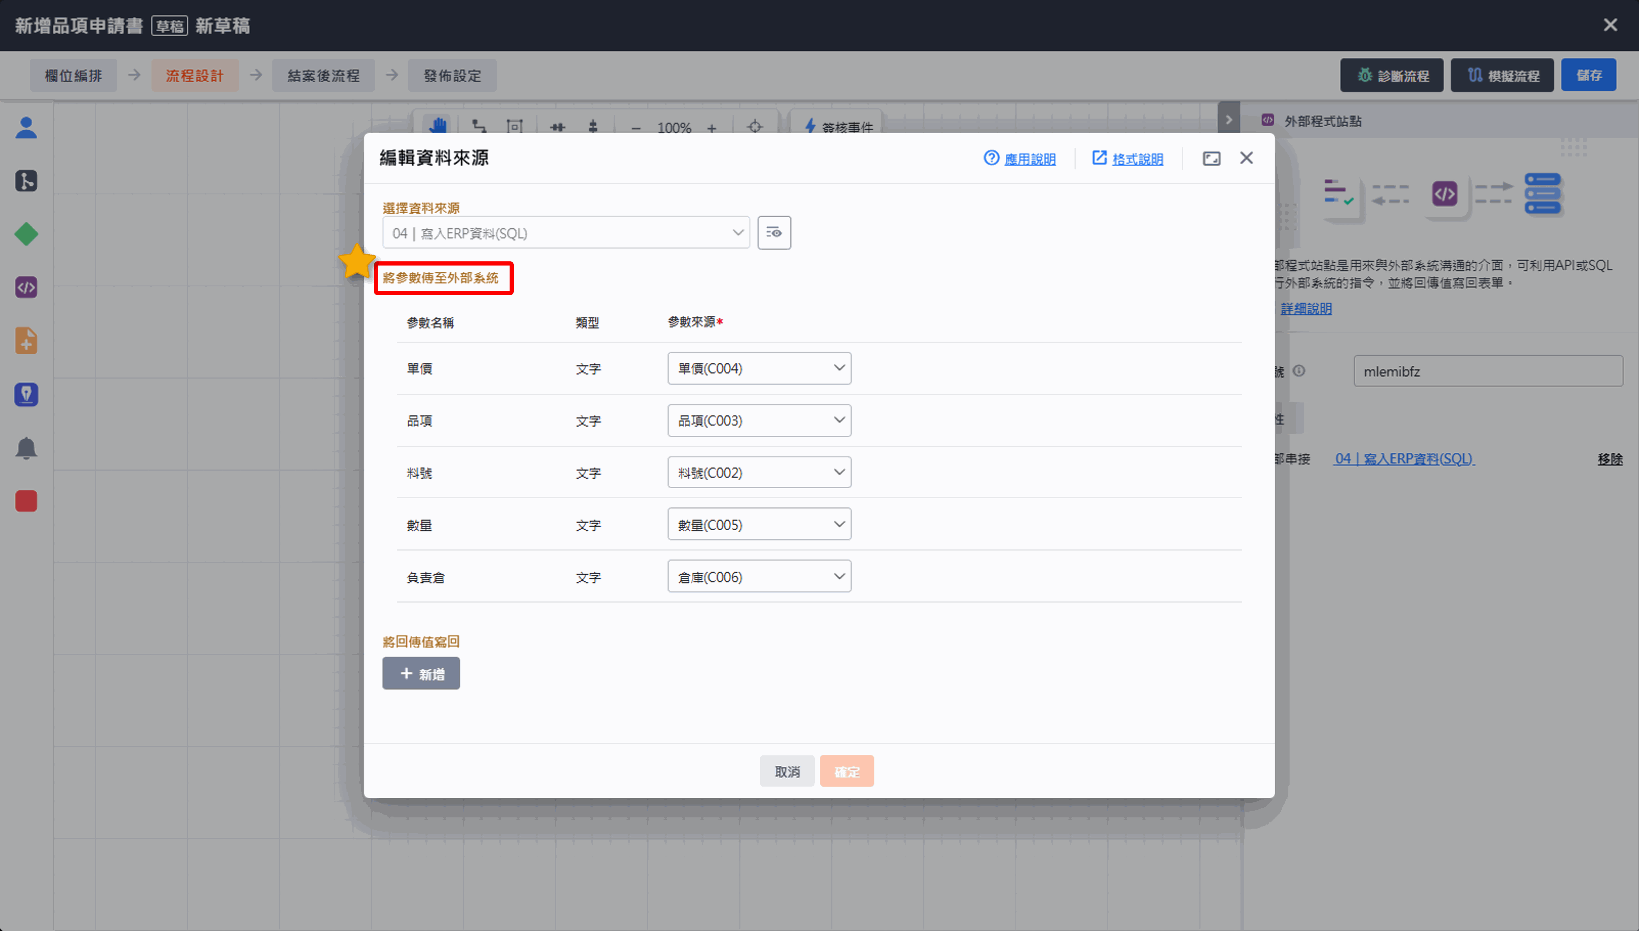
Task: Click the branch flow node icon in sidebar
Action: tap(26, 181)
